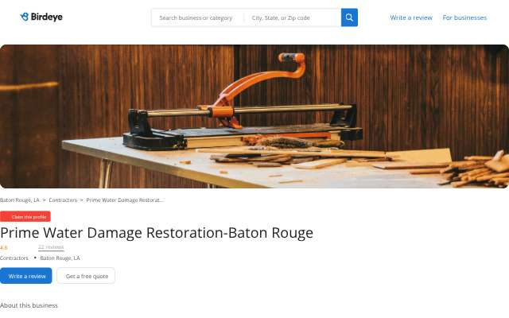Open the Birdeye logo home link
The height and width of the screenshot is (318, 509).
click(41, 17)
